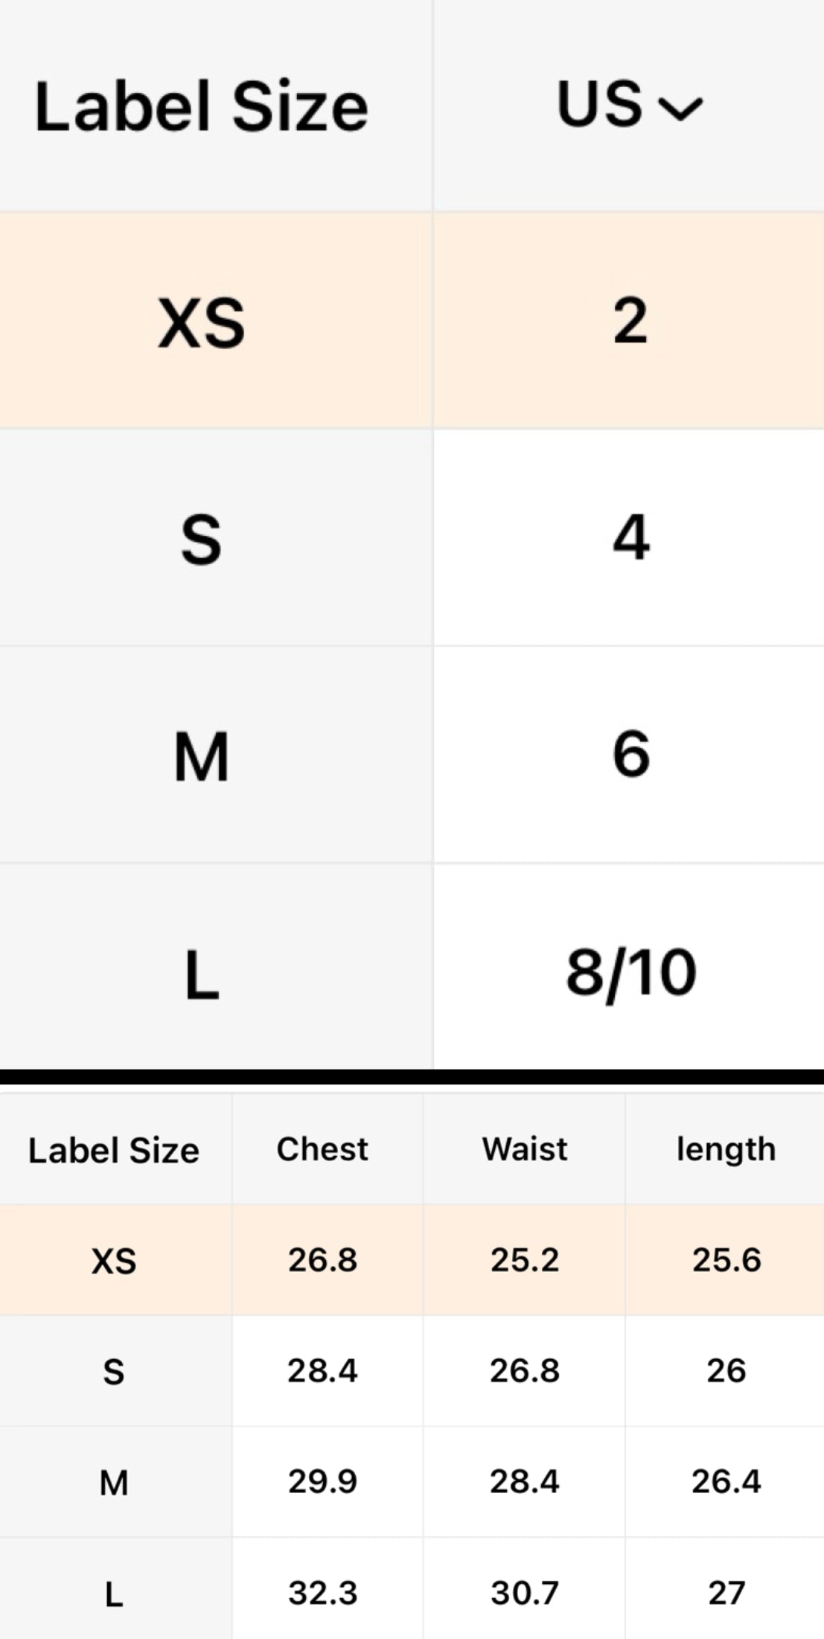Select label size M in top table
This screenshot has width=824, height=1639.
[x=201, y=756]
